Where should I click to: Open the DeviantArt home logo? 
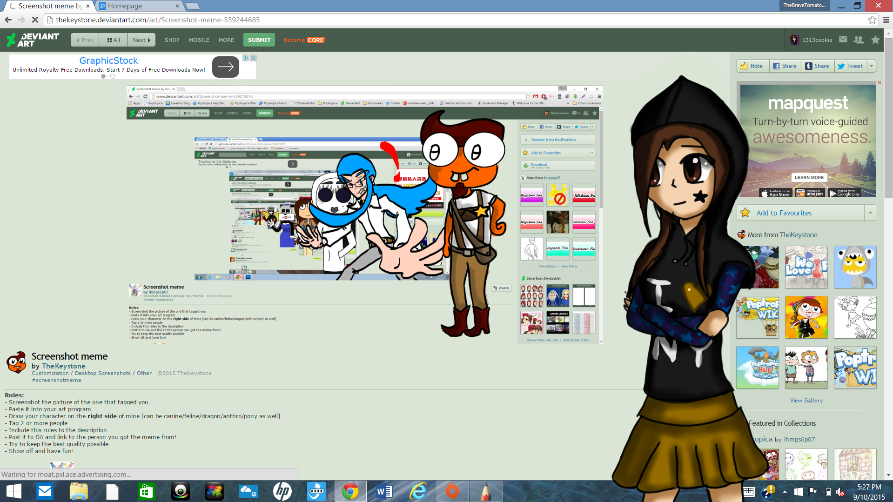coord(33,40)
